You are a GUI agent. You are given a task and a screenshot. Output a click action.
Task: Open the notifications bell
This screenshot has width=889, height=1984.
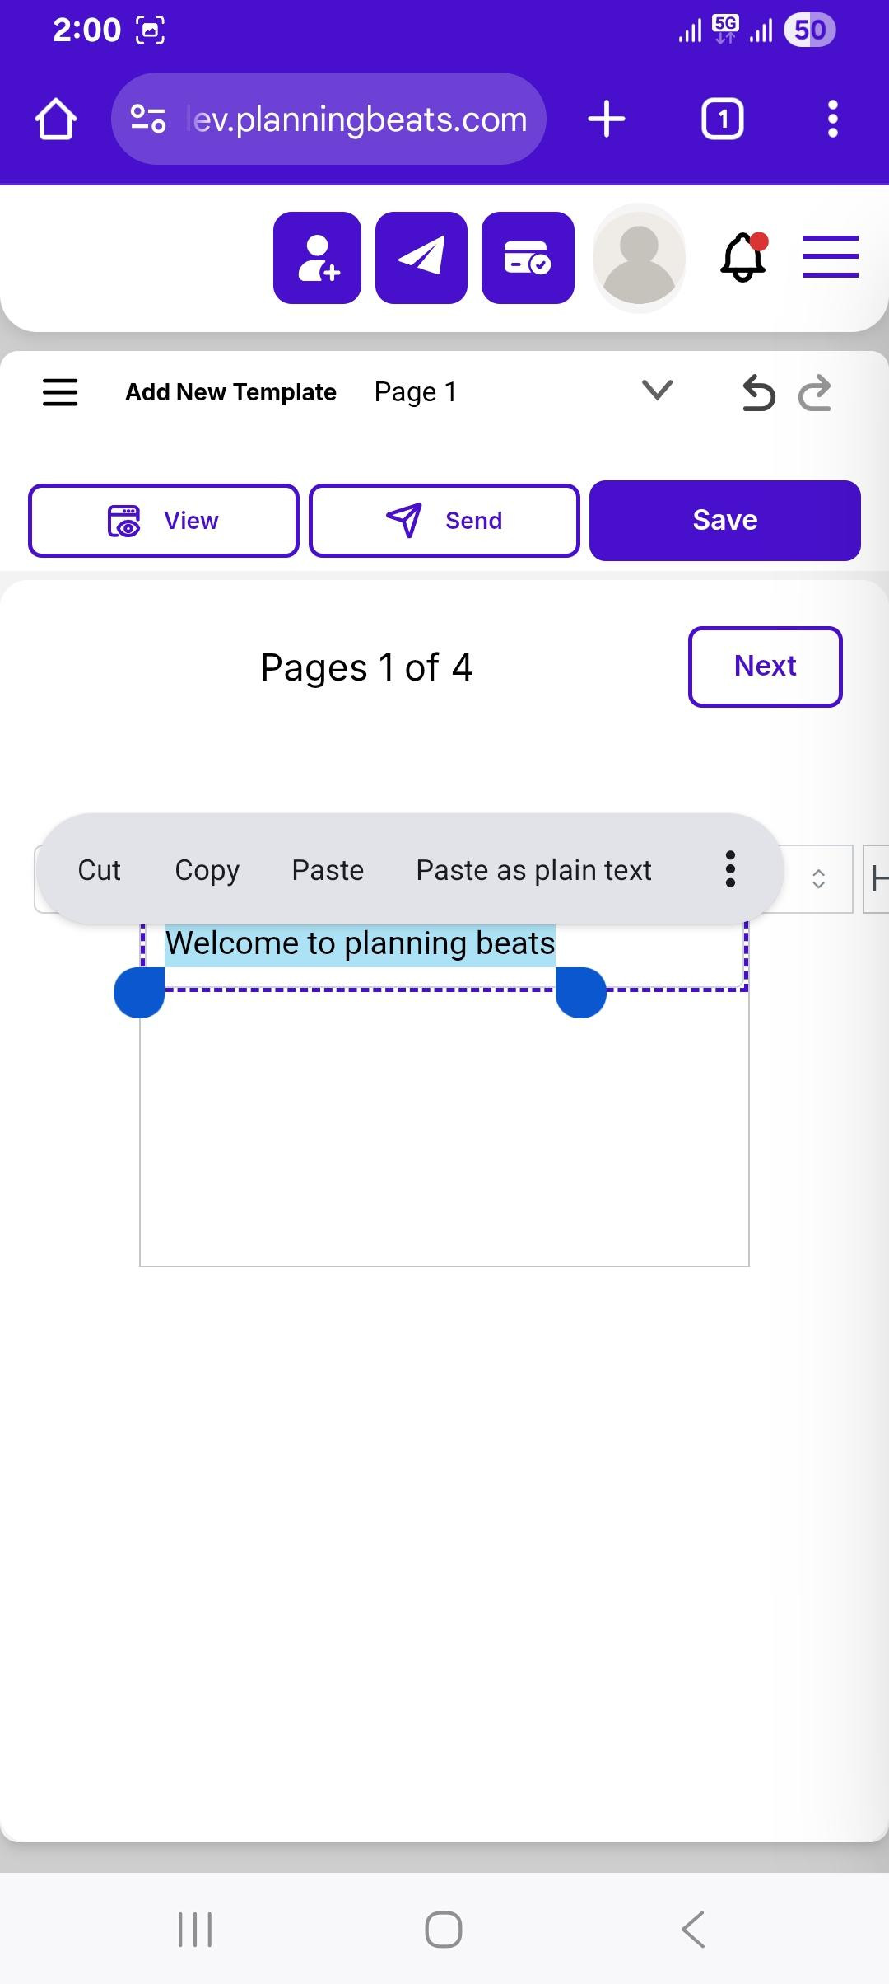(x=744, y=257)
